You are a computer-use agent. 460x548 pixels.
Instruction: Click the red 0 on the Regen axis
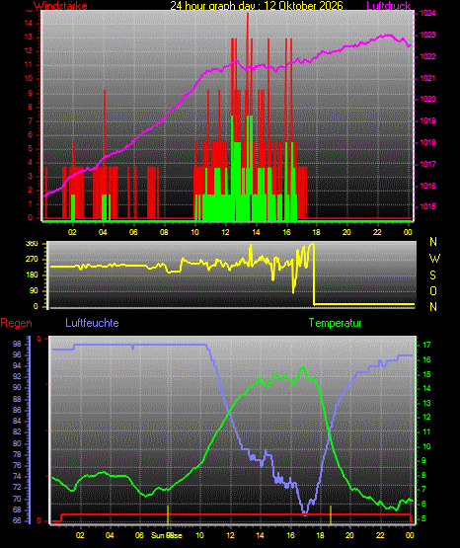[38, 520]
